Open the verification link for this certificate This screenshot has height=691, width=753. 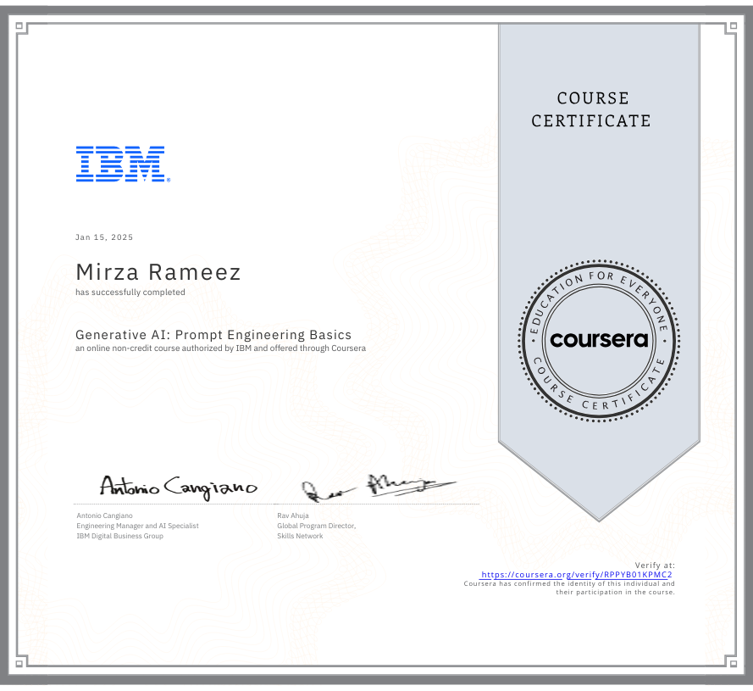[576, 575]
